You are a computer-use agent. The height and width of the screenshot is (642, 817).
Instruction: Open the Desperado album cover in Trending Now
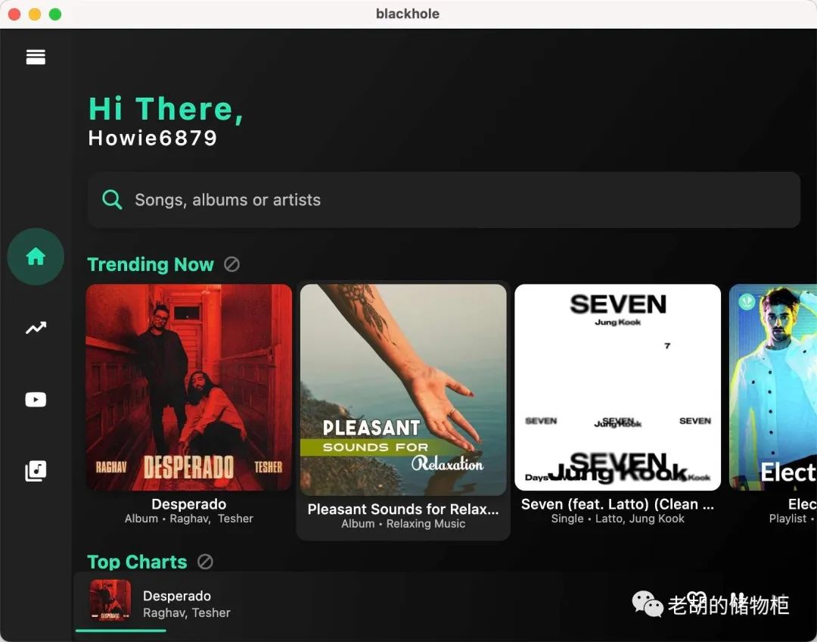pyautogui.click(x=188, y=387)
